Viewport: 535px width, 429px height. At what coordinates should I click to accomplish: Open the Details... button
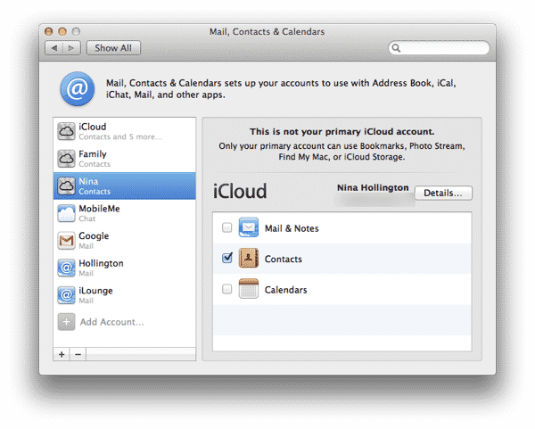443,193
